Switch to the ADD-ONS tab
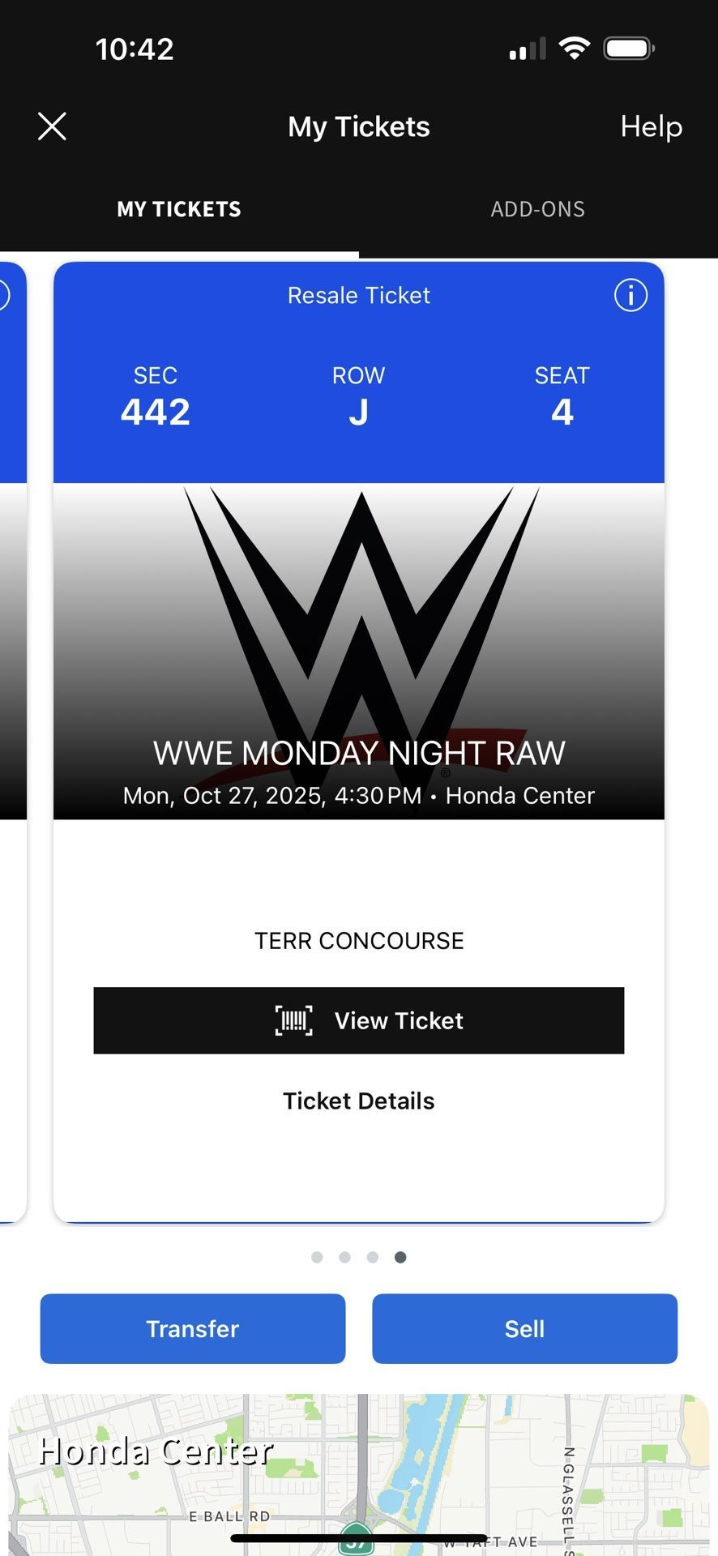 point(537,209)
